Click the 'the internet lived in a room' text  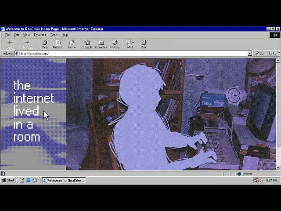[x=34, y=111]
